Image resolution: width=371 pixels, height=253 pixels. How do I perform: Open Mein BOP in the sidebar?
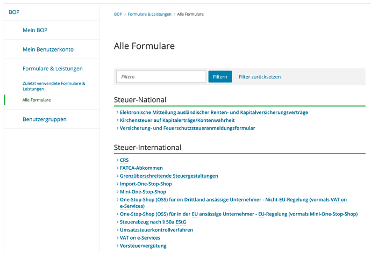click(39, 30)
